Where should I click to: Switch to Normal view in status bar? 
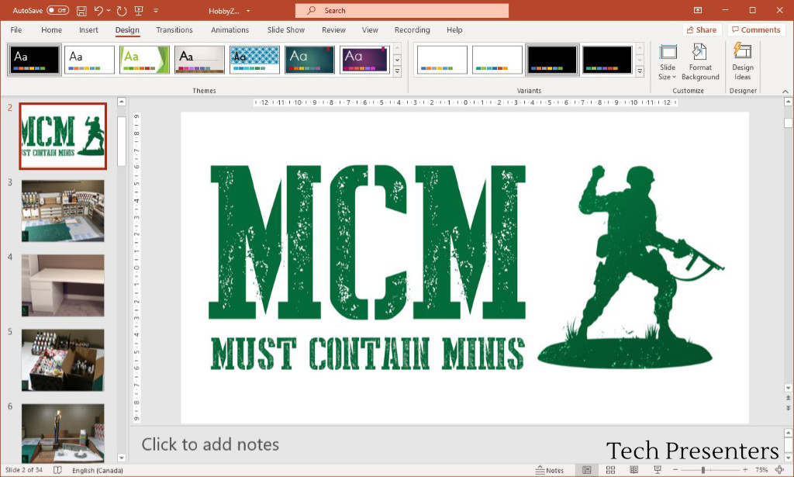click(x=586, y=471)
